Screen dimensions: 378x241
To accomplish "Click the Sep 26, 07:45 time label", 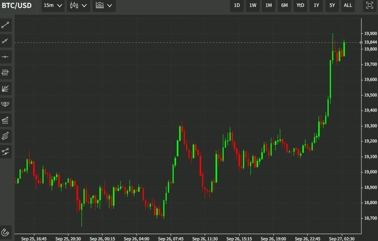I will (x=171, y=239).
